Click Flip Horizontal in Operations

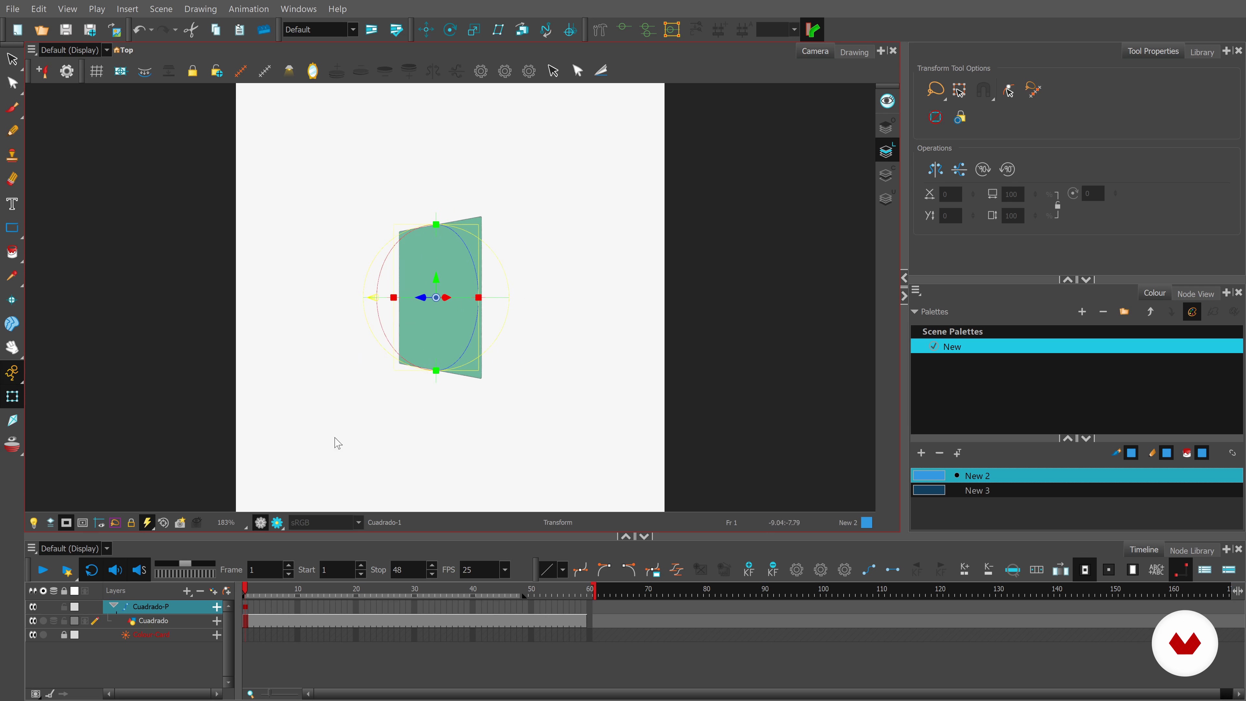(x=935, y=169)
